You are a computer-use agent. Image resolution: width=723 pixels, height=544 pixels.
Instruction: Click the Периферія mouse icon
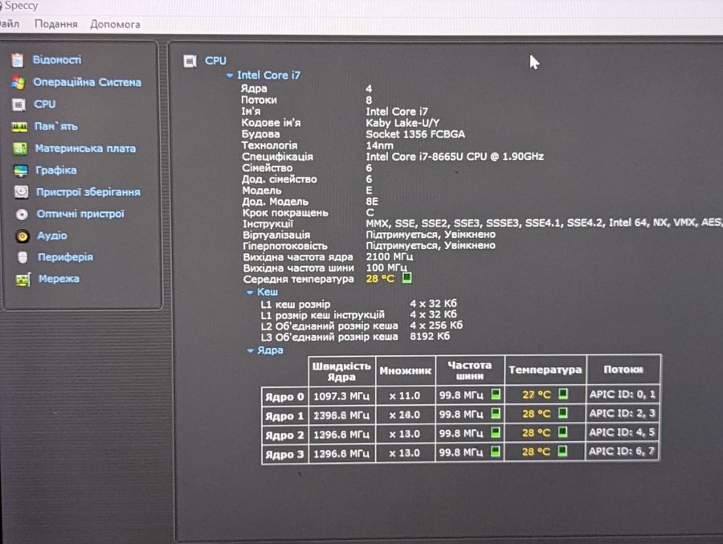(22, 257)
